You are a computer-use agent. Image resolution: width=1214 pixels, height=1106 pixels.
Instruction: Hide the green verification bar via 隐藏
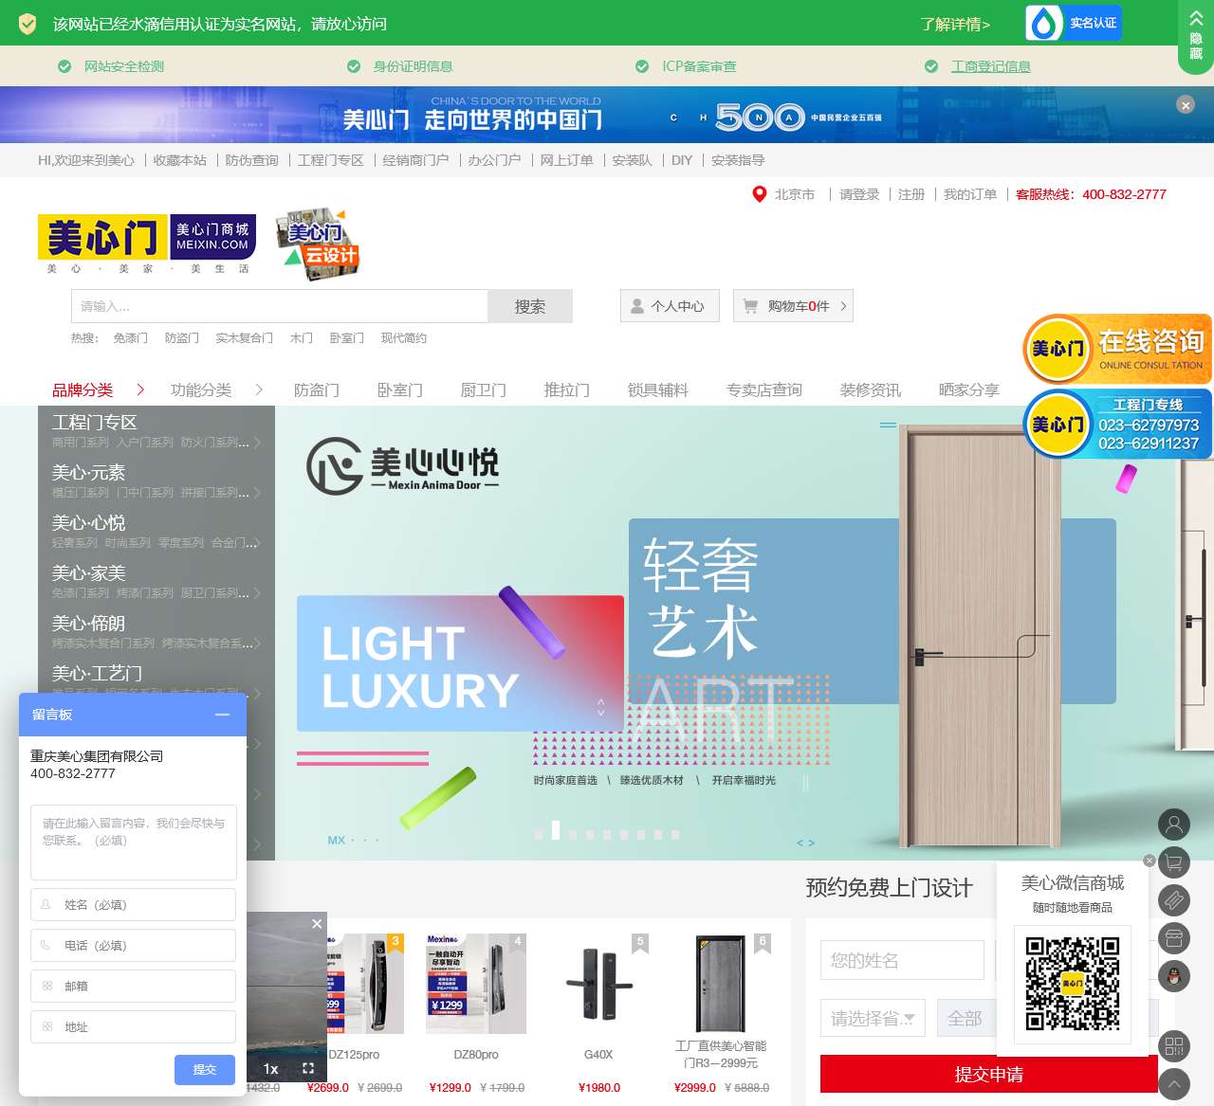click(1196, 36)
